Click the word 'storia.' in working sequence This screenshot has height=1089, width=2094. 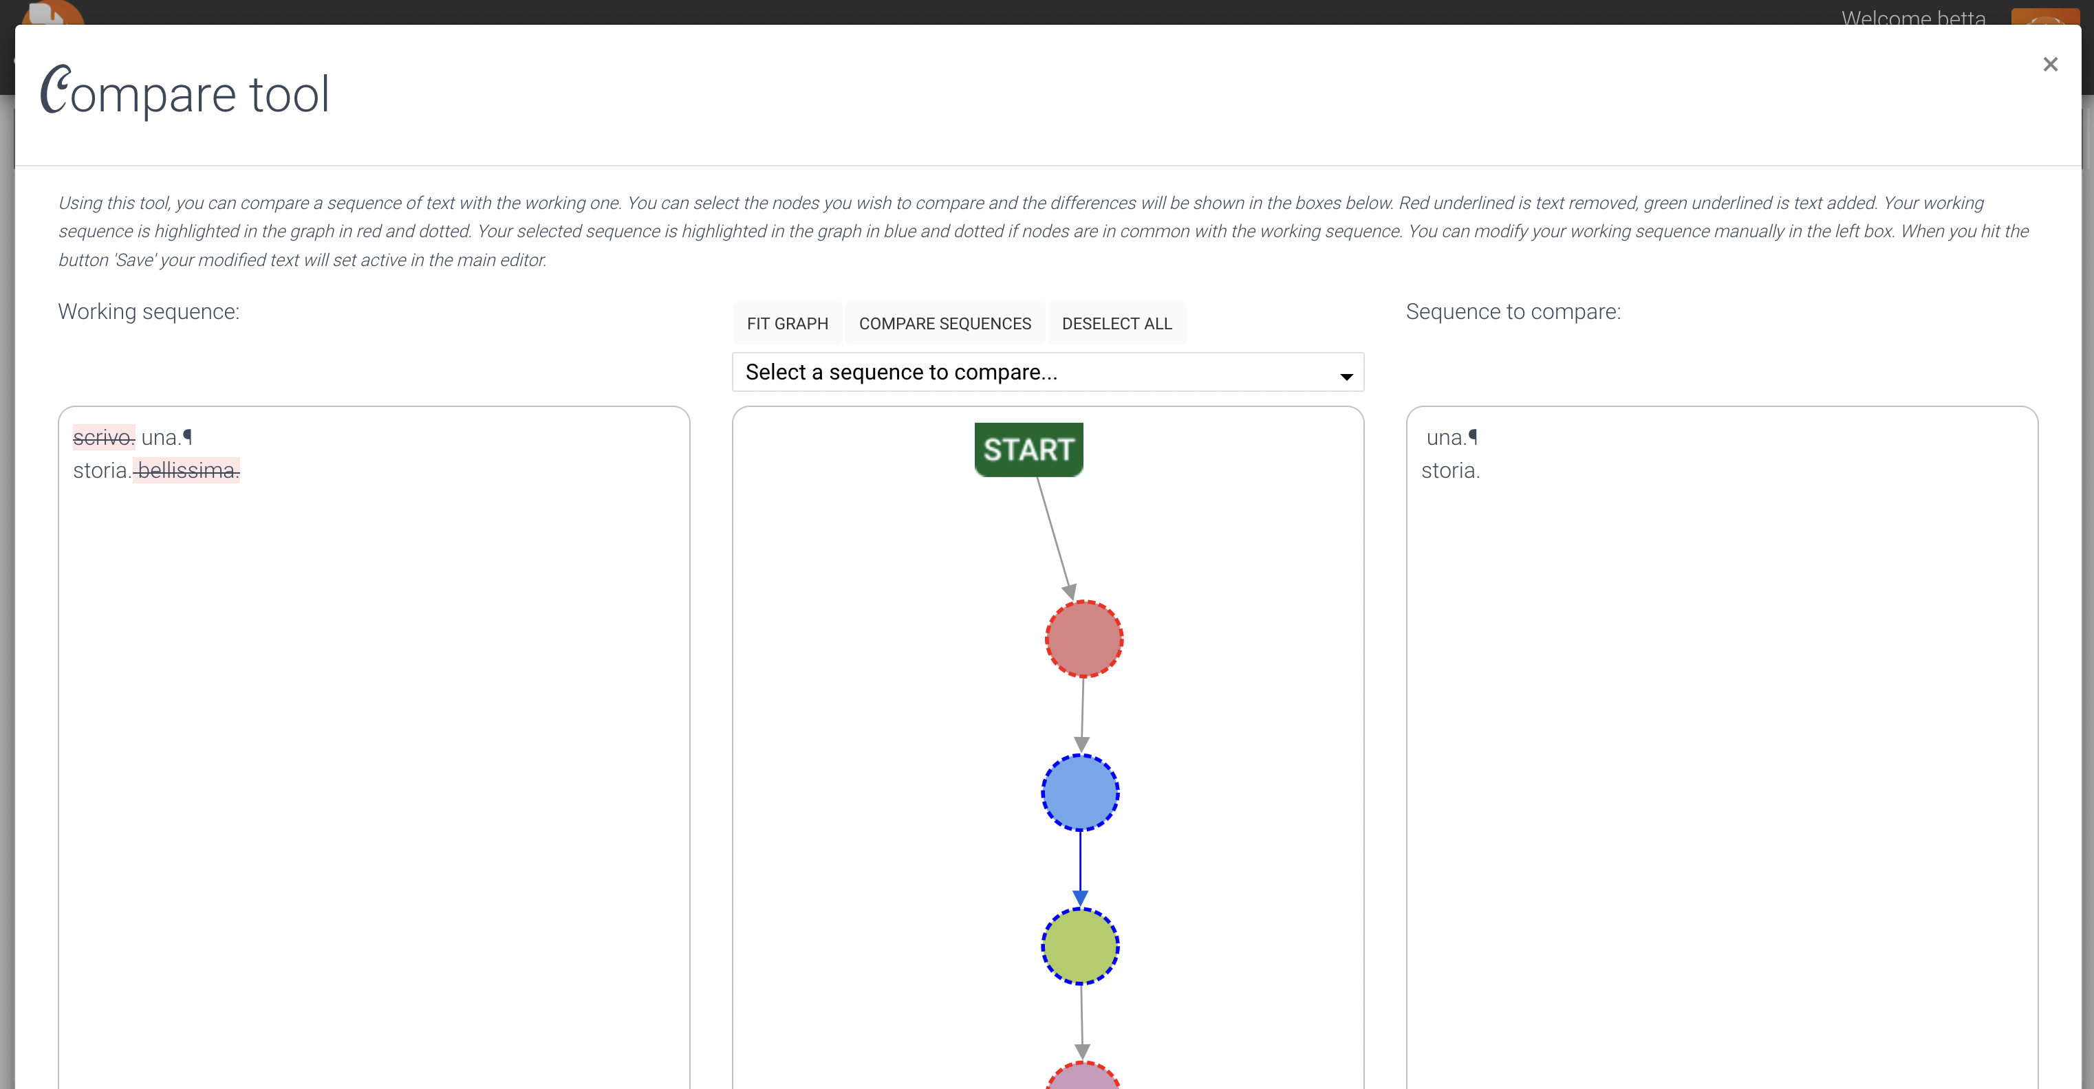[x=102, y=470]
